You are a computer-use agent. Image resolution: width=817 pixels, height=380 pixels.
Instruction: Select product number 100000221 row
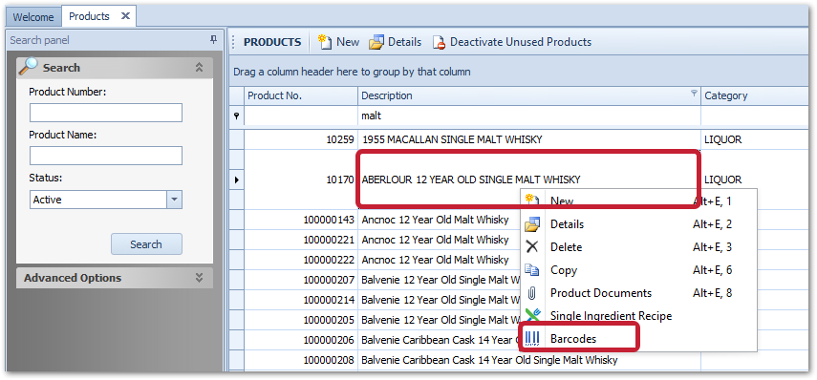tap(301, 240)
